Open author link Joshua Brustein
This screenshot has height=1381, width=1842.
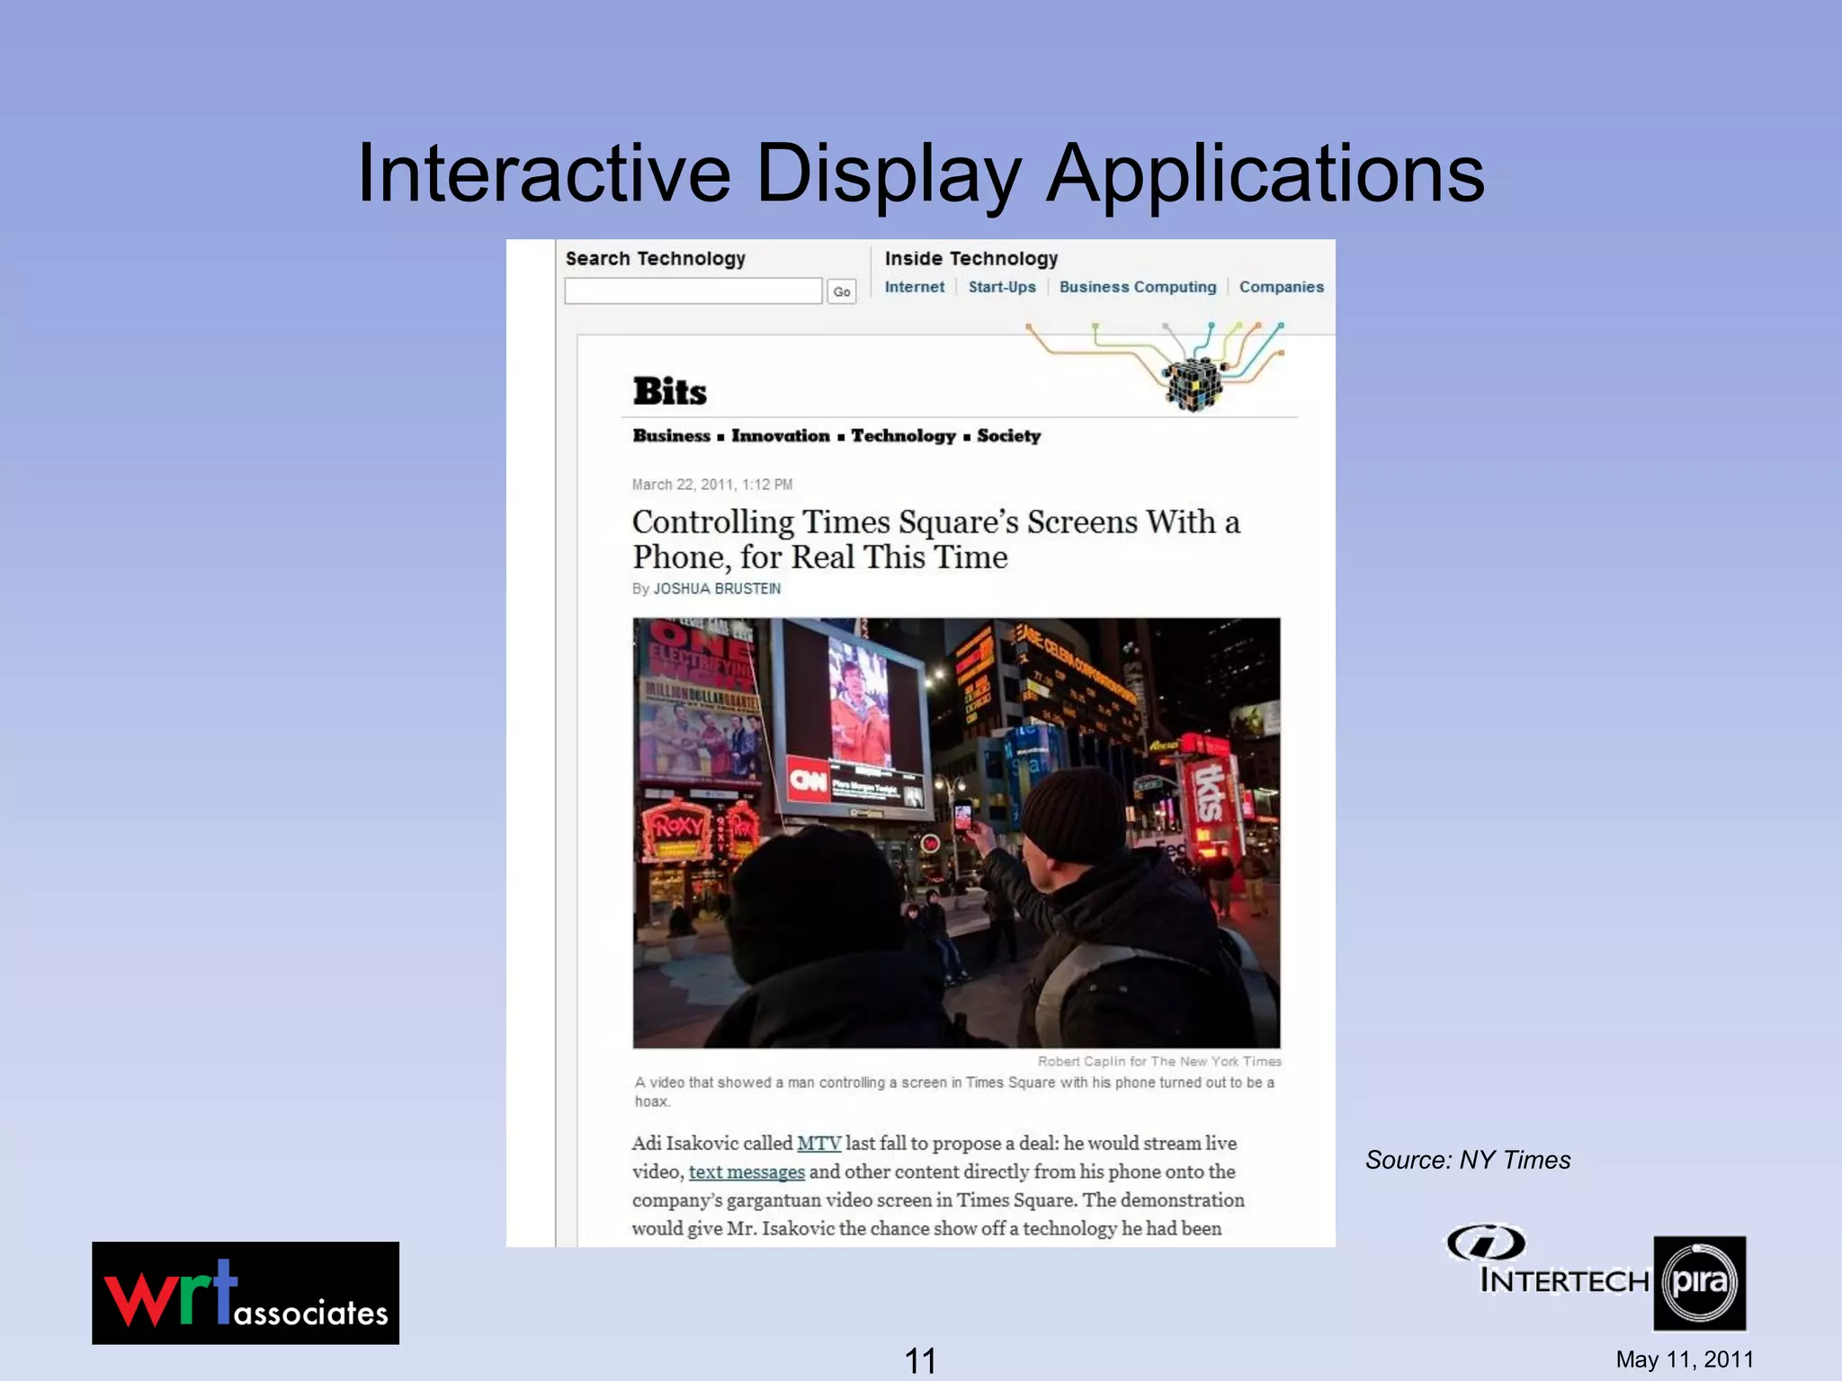click(x=717, y=589)
